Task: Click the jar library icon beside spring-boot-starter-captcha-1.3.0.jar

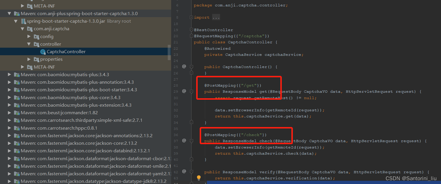Action: point(24,21)
